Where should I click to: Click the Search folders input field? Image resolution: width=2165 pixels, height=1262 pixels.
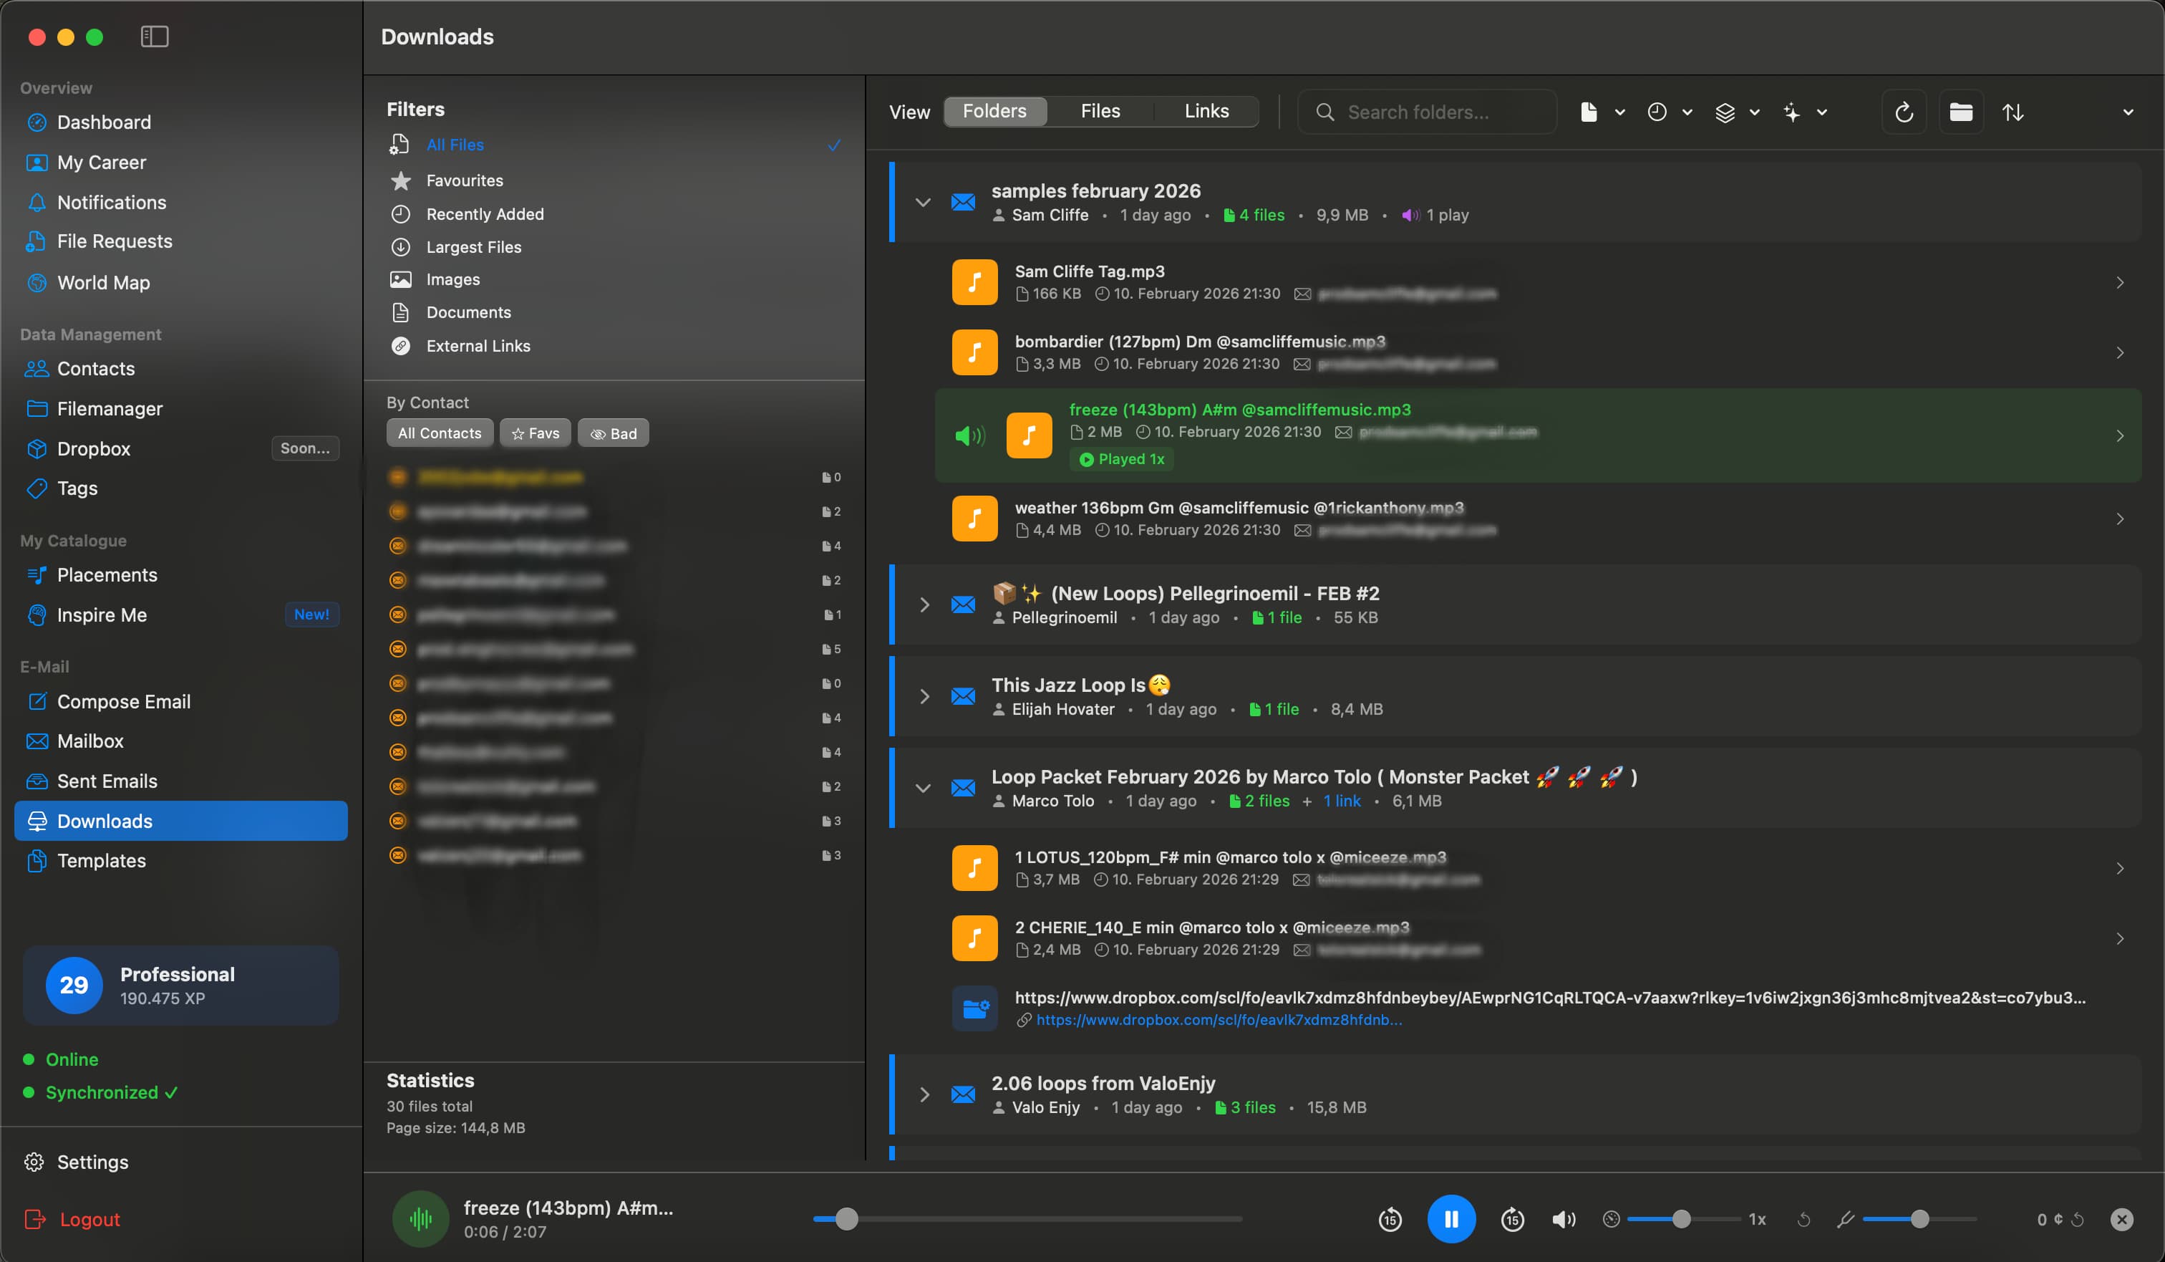point(1426,112)
